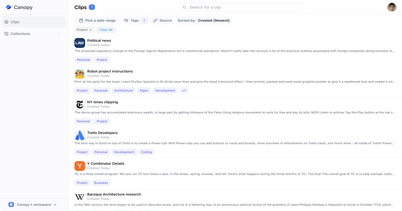Click the Coding tag on Trello Developers
This screenshot has width=402, height=211.
[146, 152]
